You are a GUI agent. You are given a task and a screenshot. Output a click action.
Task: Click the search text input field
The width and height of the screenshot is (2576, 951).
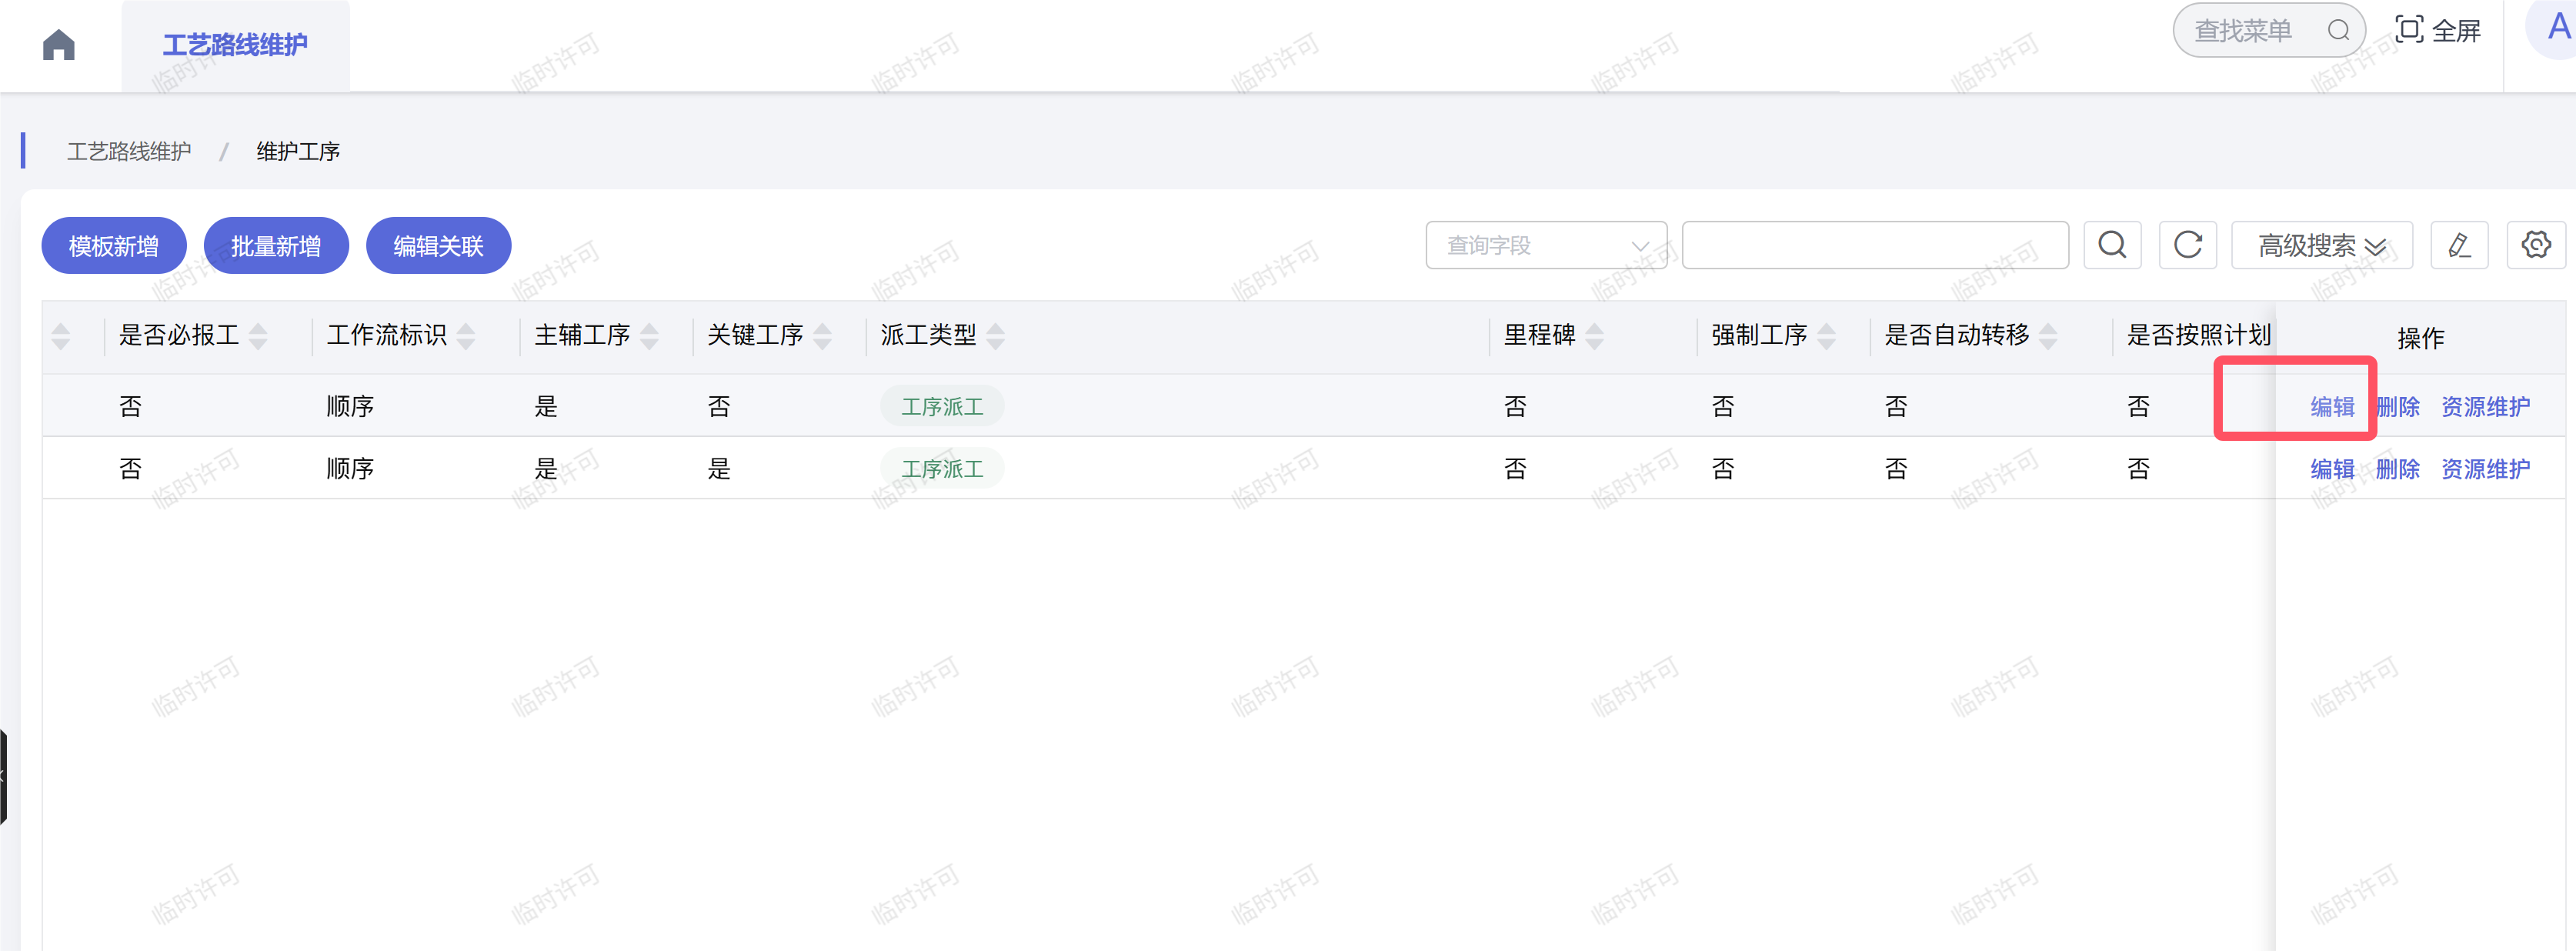click(1874, 245)
